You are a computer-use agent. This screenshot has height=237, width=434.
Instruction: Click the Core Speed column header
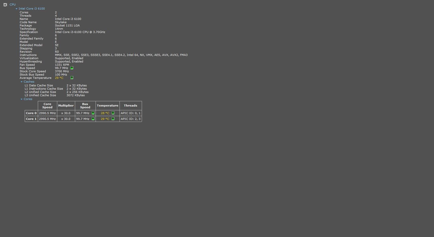[47, 106]
